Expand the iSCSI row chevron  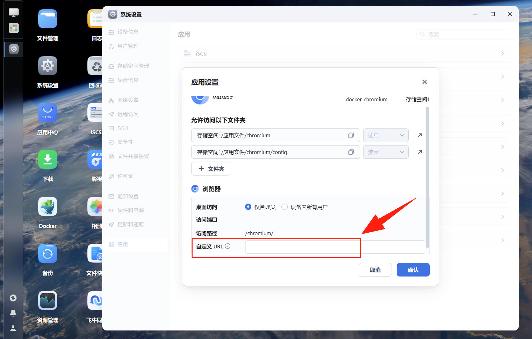(503, 53)
